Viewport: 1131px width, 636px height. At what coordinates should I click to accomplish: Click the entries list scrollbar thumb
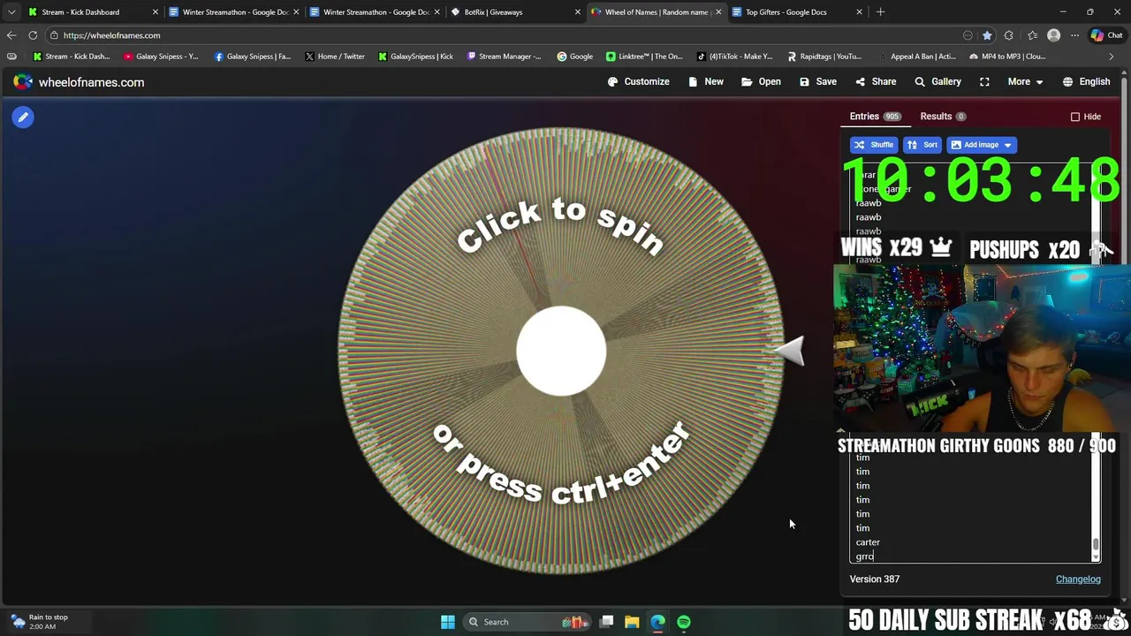(1096, 544)
